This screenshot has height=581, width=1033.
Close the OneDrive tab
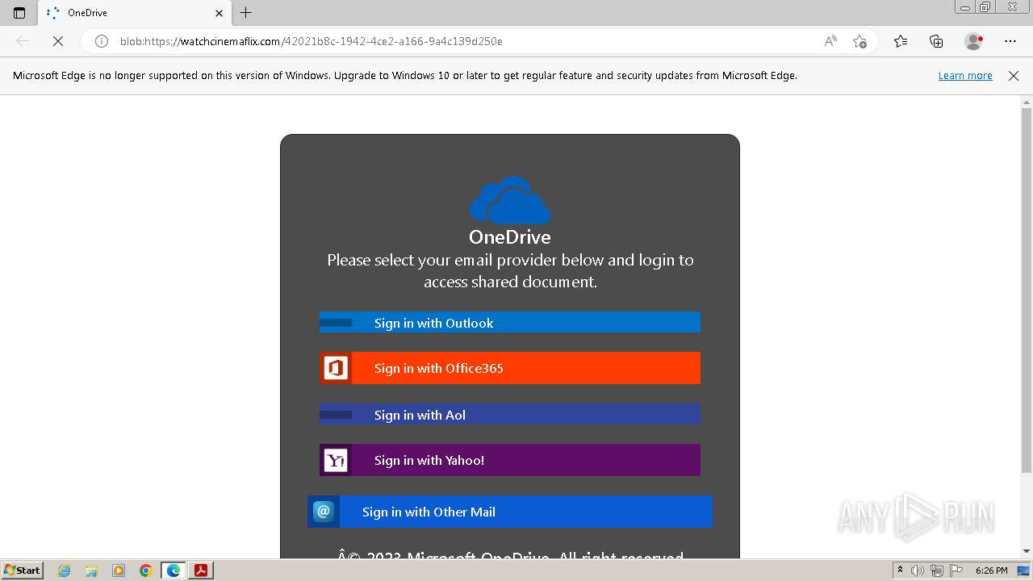(x=219, y=13)
